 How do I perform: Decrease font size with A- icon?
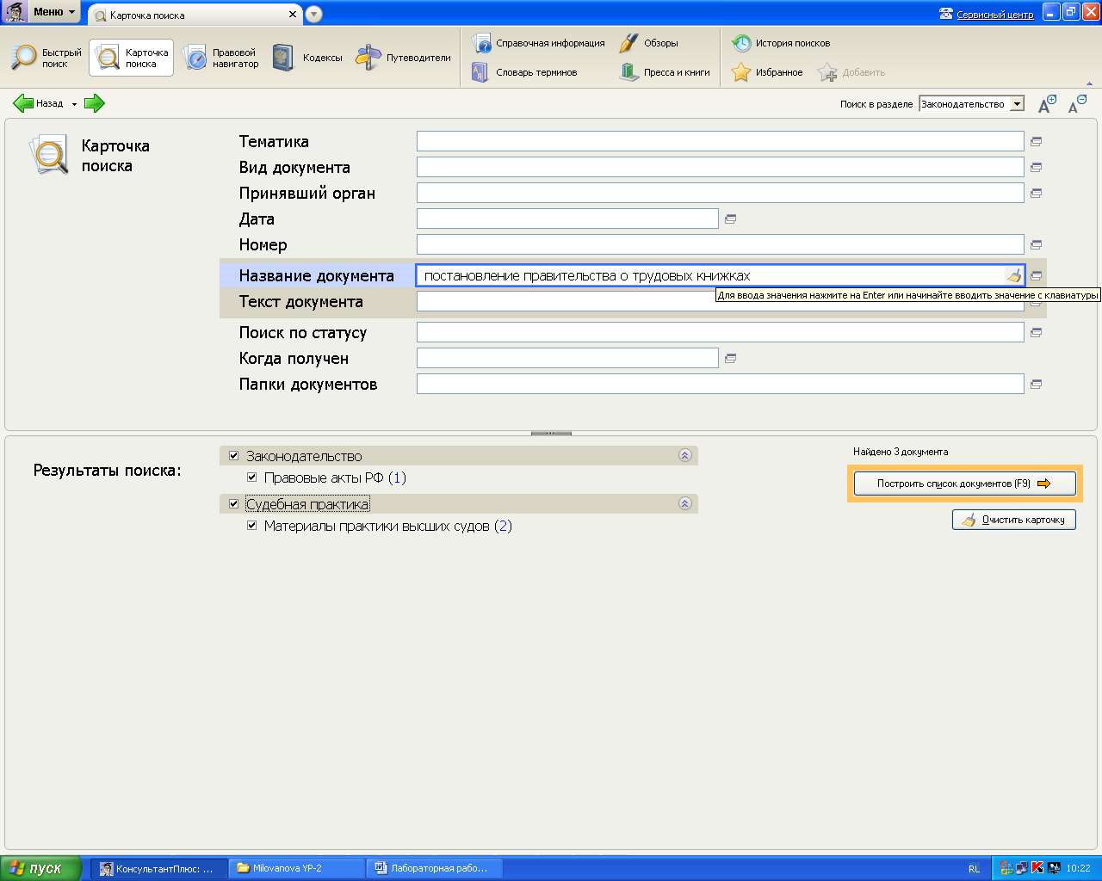pos(1077,104)
